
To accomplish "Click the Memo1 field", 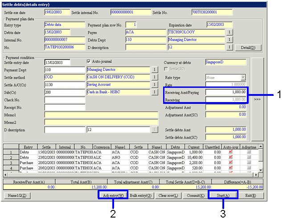I will pos(101,115).
